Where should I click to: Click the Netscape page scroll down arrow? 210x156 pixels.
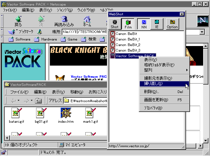(206, 140)
